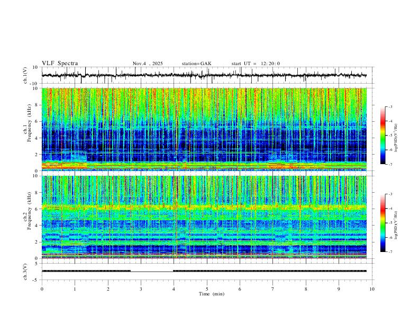This screenshot has height=324, width=419.
Task: Click the ch.1 'Frequency (kHz)' axis label
Action: tap(29, 123)
